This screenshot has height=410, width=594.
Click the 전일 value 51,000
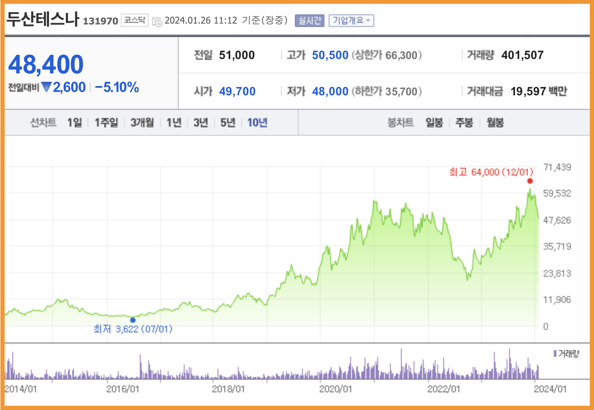point(237,55)
